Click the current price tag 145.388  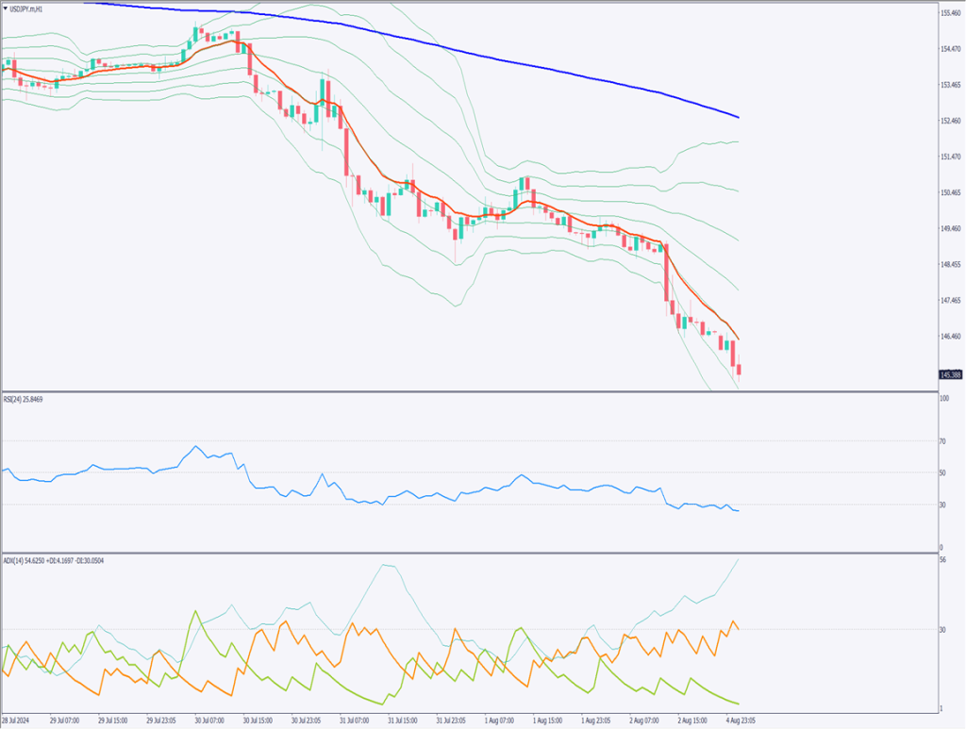point(950,374)
